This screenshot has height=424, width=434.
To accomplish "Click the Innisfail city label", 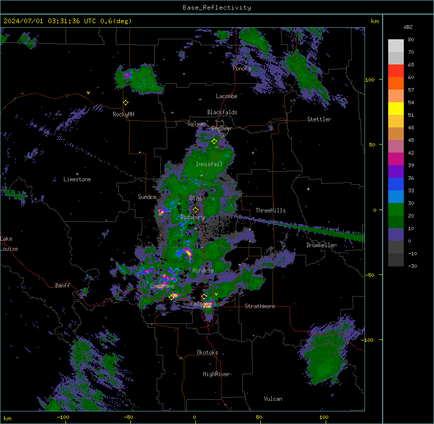I will coord(209,164).
